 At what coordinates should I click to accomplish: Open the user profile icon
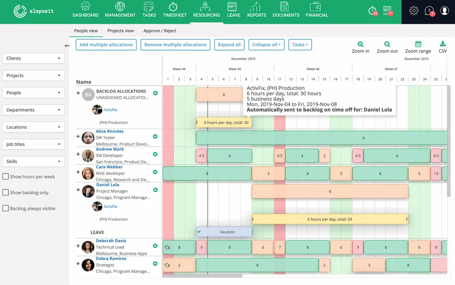pos(444,11)
